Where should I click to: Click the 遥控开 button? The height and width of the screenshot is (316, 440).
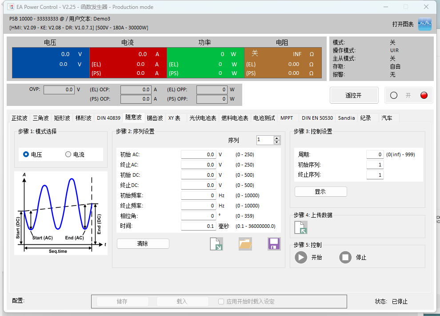point(354,95)
